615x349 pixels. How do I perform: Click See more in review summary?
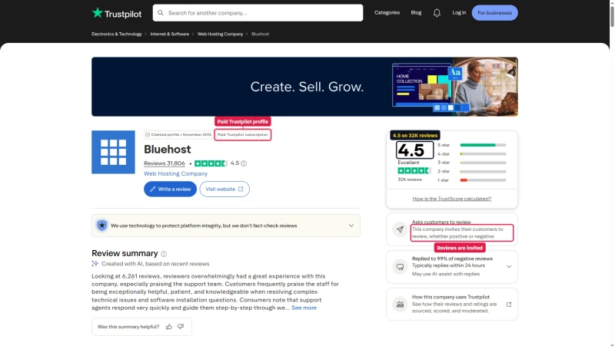pos(304,308)
